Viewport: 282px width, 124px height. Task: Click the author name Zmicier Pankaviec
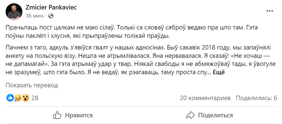[51, 8]
